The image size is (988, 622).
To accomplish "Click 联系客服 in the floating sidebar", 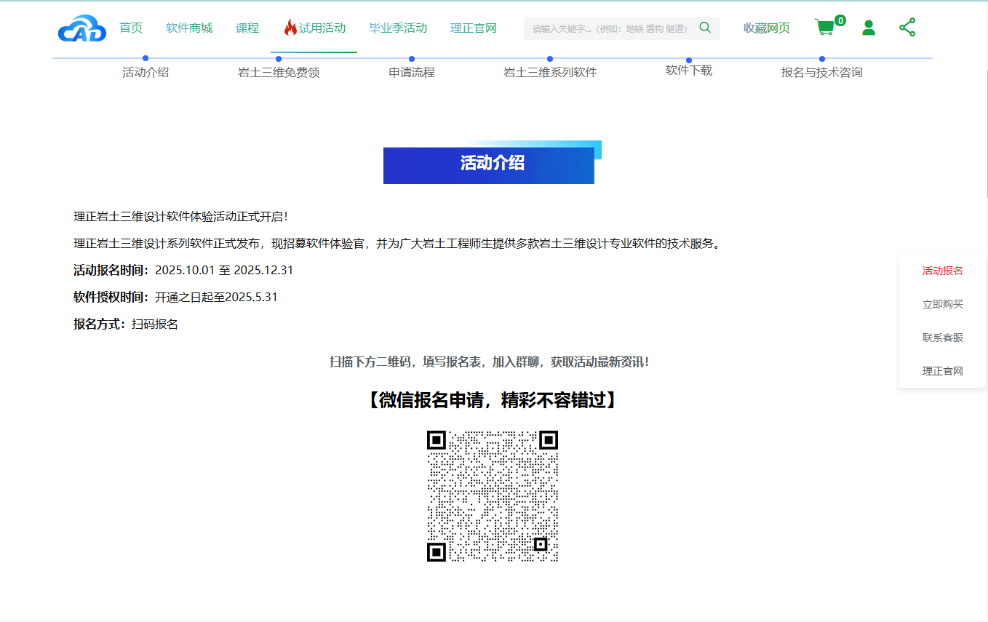I will click(942, 338).
